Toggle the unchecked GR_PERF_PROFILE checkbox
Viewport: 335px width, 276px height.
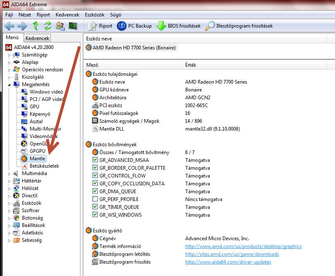[95, 199]
